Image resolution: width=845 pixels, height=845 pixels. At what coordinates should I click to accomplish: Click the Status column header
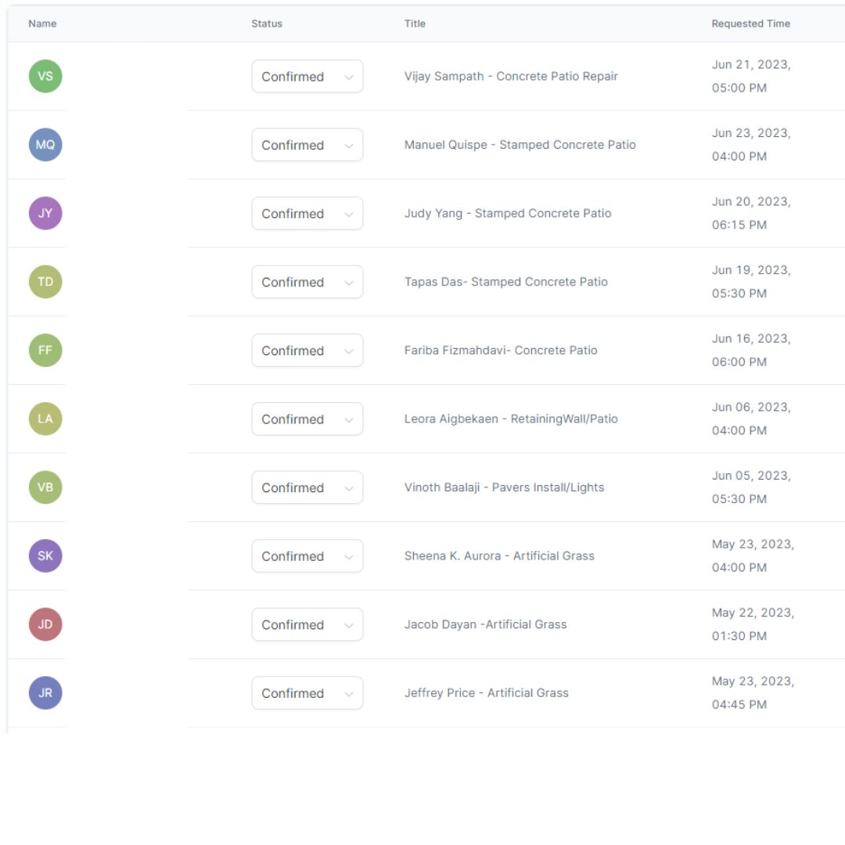pos(267,23)
